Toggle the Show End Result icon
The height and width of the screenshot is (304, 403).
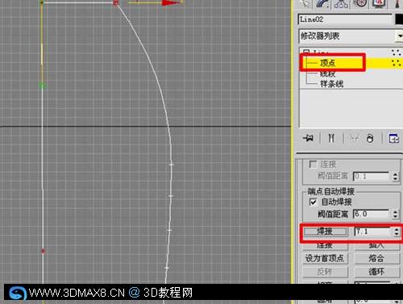(331, 138)
